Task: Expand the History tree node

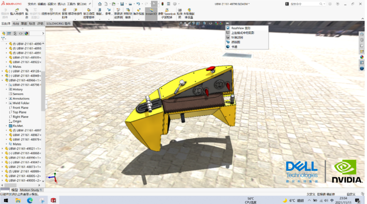Action: (x=6, y=89)
